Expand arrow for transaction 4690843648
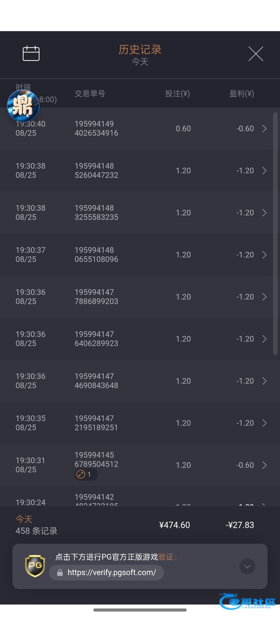The width and height of the screenshot is (280, 617). [264, 381]
